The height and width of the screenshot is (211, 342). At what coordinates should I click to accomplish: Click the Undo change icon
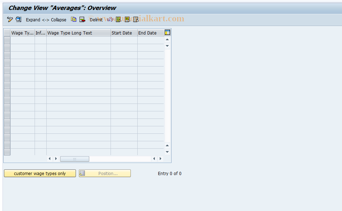[110, 20]
